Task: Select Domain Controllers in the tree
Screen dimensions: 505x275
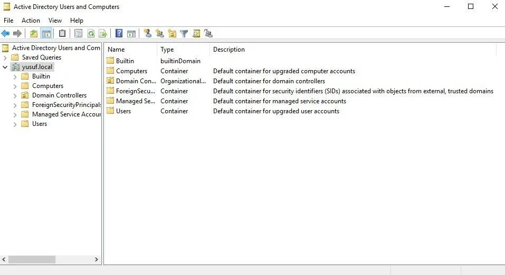Action: 59,95
